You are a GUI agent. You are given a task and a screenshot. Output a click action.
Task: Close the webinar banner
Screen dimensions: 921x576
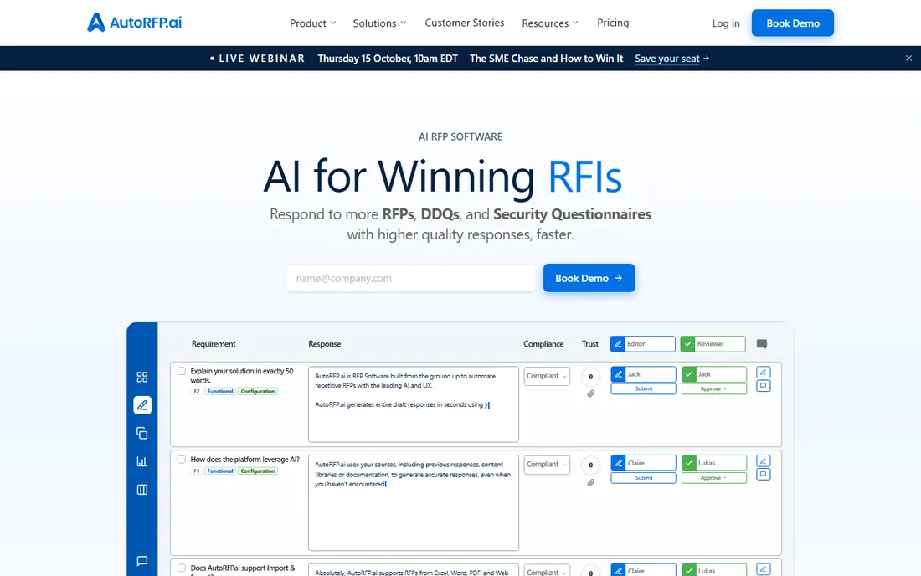pyautogui.click(x=908, y=58)
